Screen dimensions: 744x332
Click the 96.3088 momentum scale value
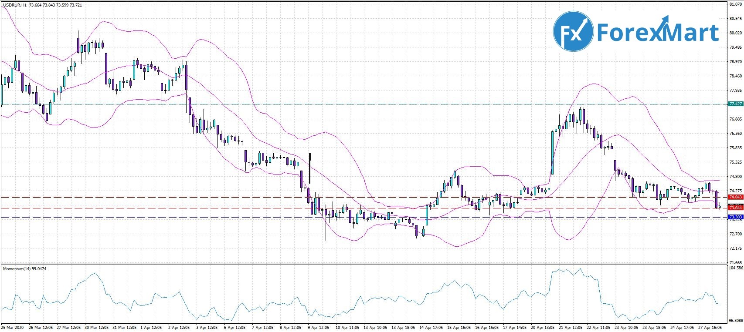point(736,320)
